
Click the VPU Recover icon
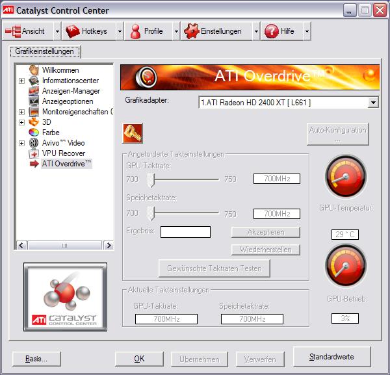(34, 153)
